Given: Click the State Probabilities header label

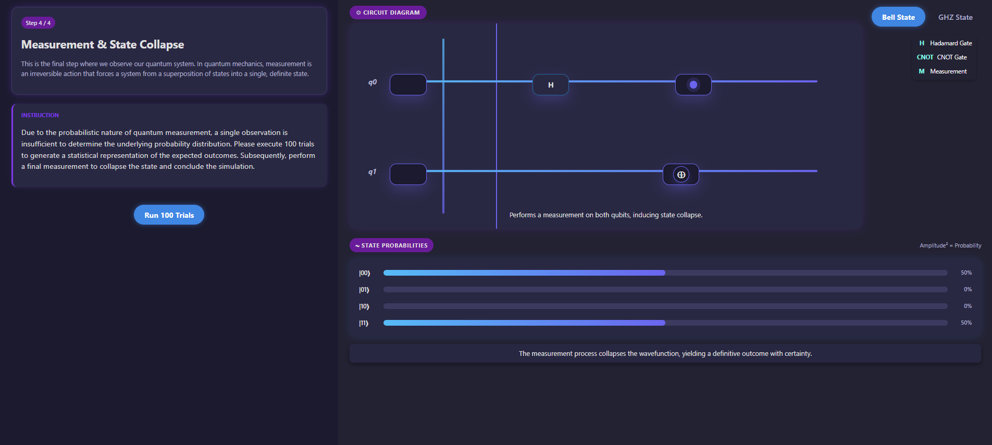Looking at the screenshot, I should [391, 245].
